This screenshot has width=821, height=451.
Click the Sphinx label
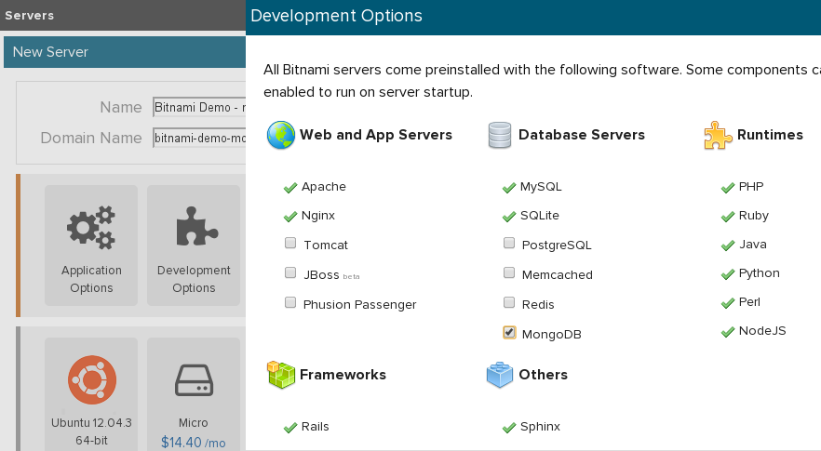(540, 427)
